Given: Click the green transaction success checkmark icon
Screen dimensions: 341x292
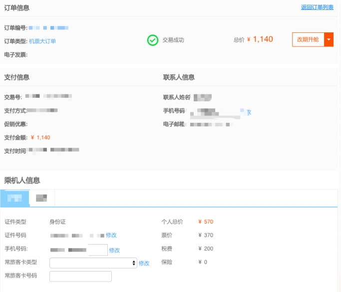Looking at the screenshot, I should pyautogui.click(x=153, y=40).
